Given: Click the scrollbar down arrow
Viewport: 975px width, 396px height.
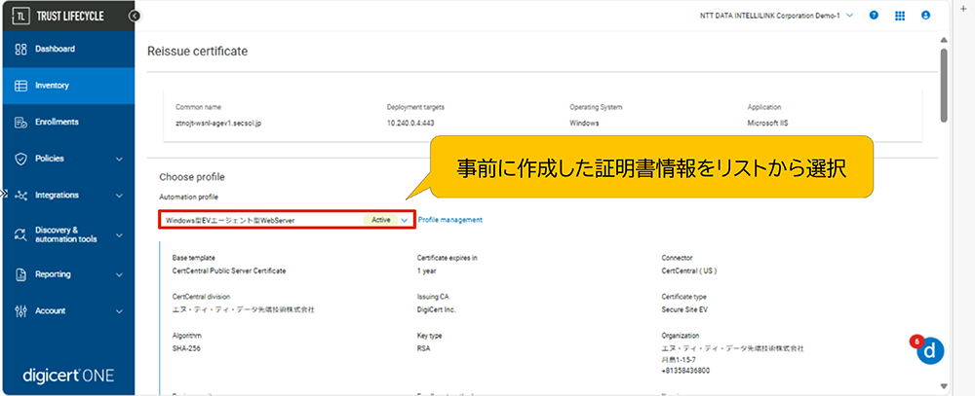Looking at the screenshot, I should click(x=944, y=385).
